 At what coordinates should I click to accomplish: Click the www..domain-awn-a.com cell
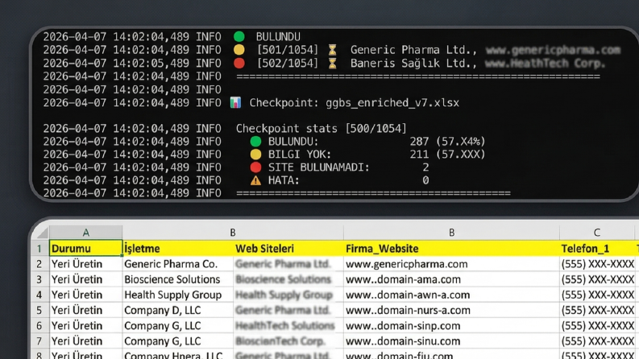[x=451, y=295]
